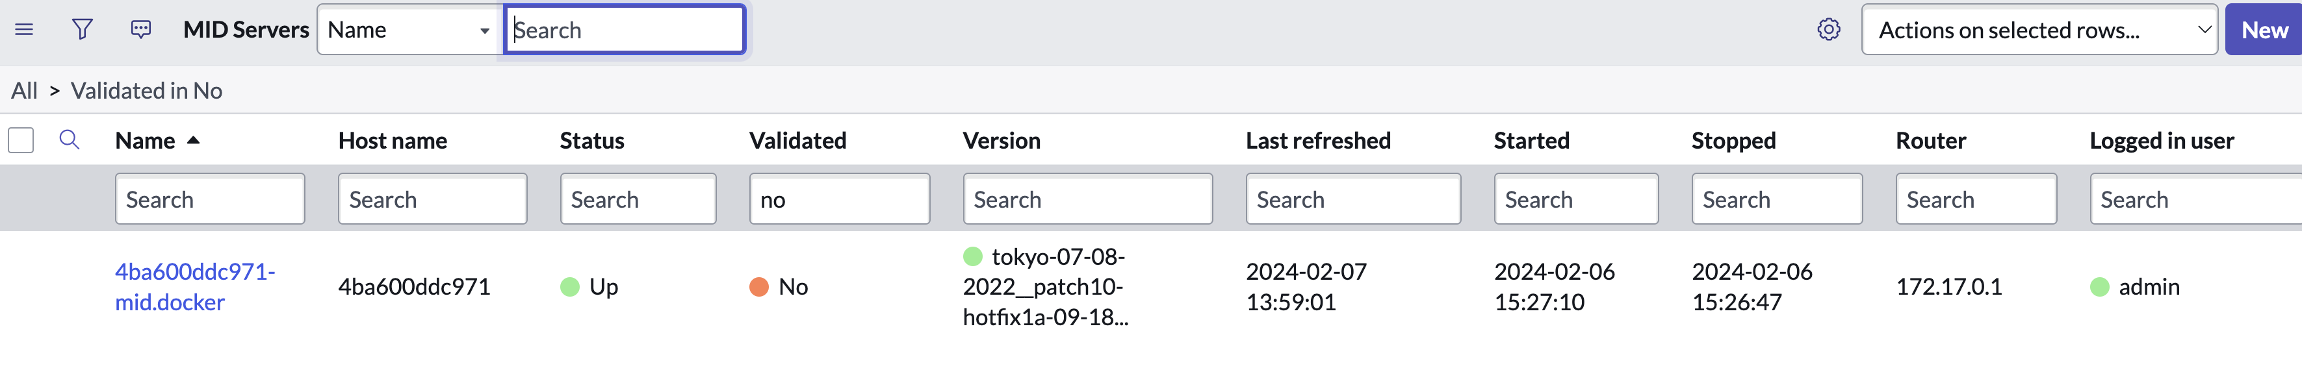This screenshot has height=370, width=2302.
Task: Click the Name sort ascending arrow
Action: point(194,140)
